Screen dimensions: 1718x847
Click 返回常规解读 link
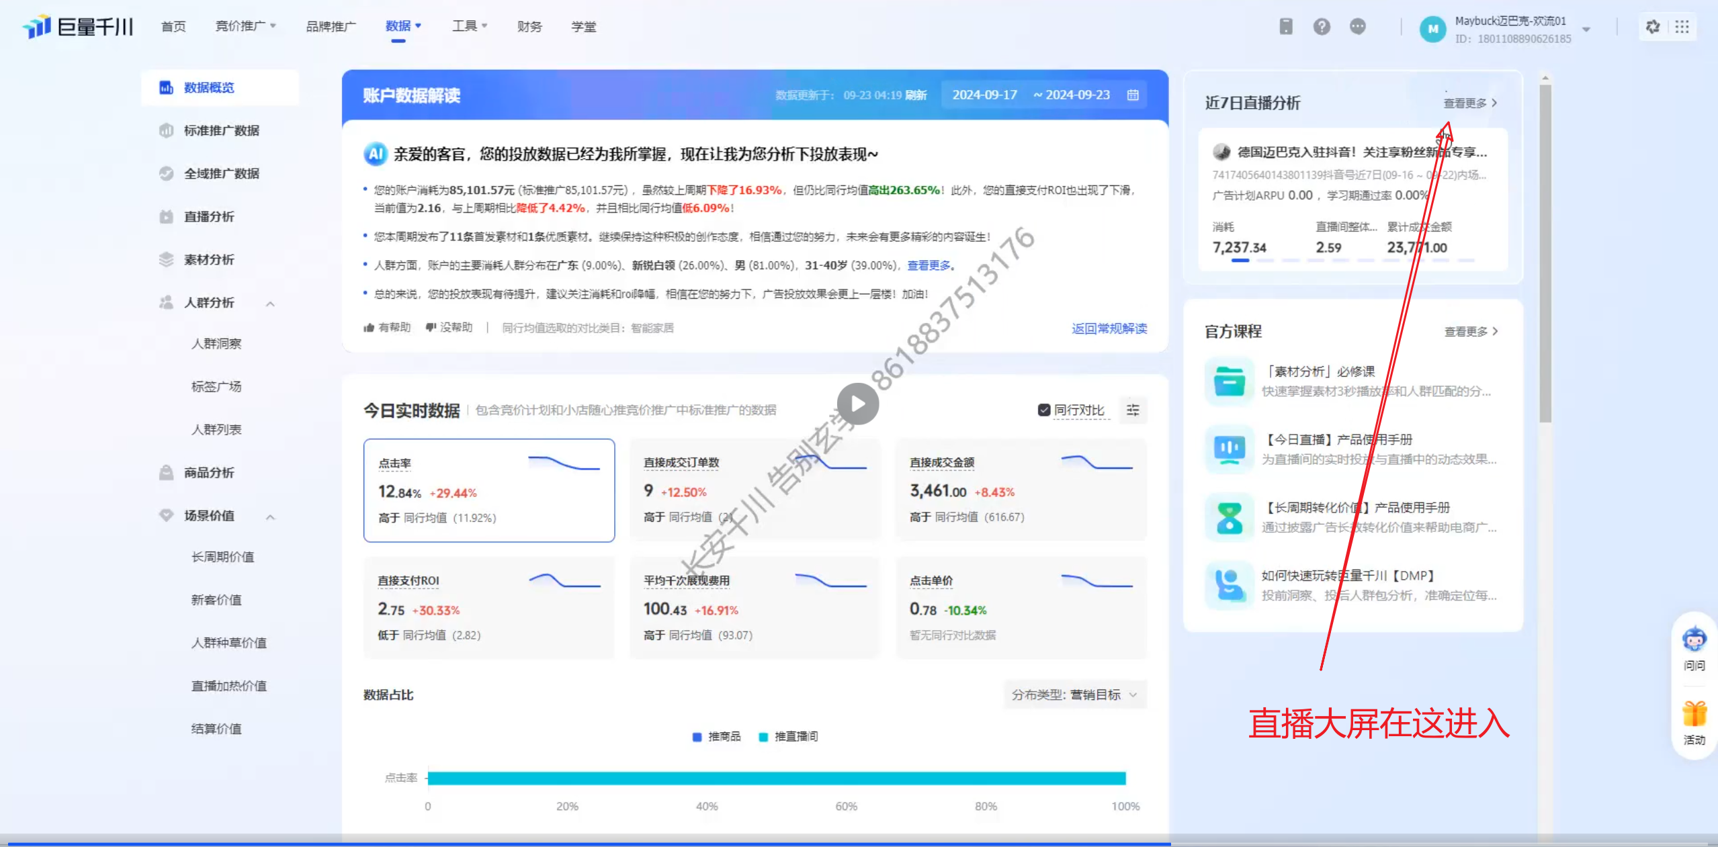1109,328
